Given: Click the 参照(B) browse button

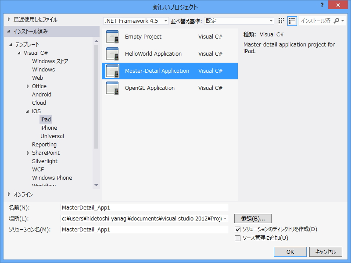Looking at the screenshot, I should point(254,218).
